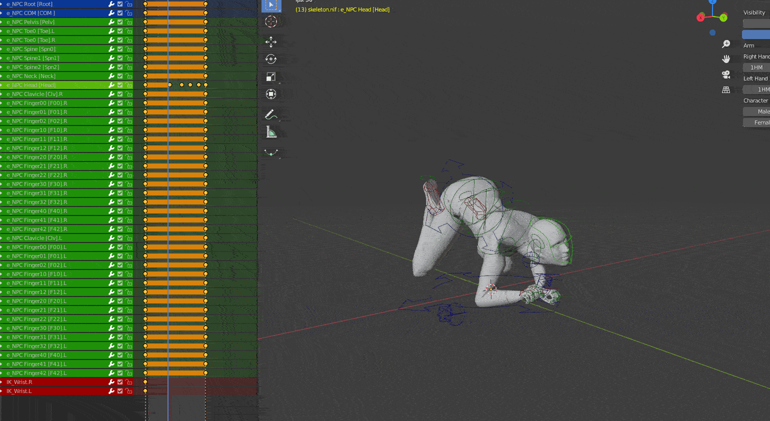Image resolution: width=770 pixels, height=421 pixels.
Task: Toggle checkbox on e_NPC Clavicle [Clv].L channel
Action: pyautogui.click(x=120, y=238)
